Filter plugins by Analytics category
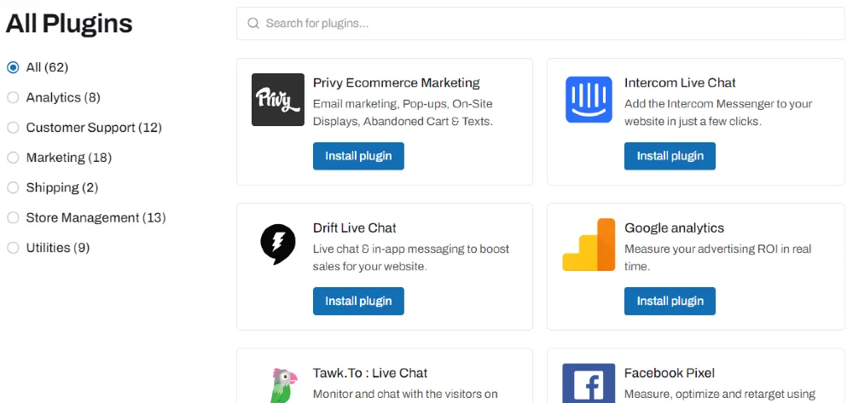 pos(13,98)
